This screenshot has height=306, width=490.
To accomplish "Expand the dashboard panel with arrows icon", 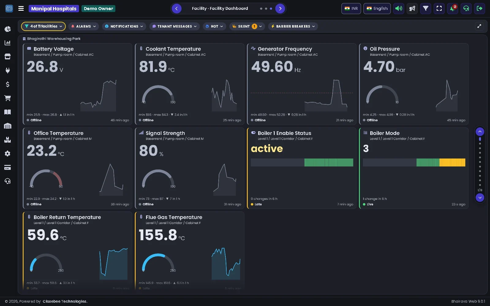I will pyautogui.click(x=479, y=26).
